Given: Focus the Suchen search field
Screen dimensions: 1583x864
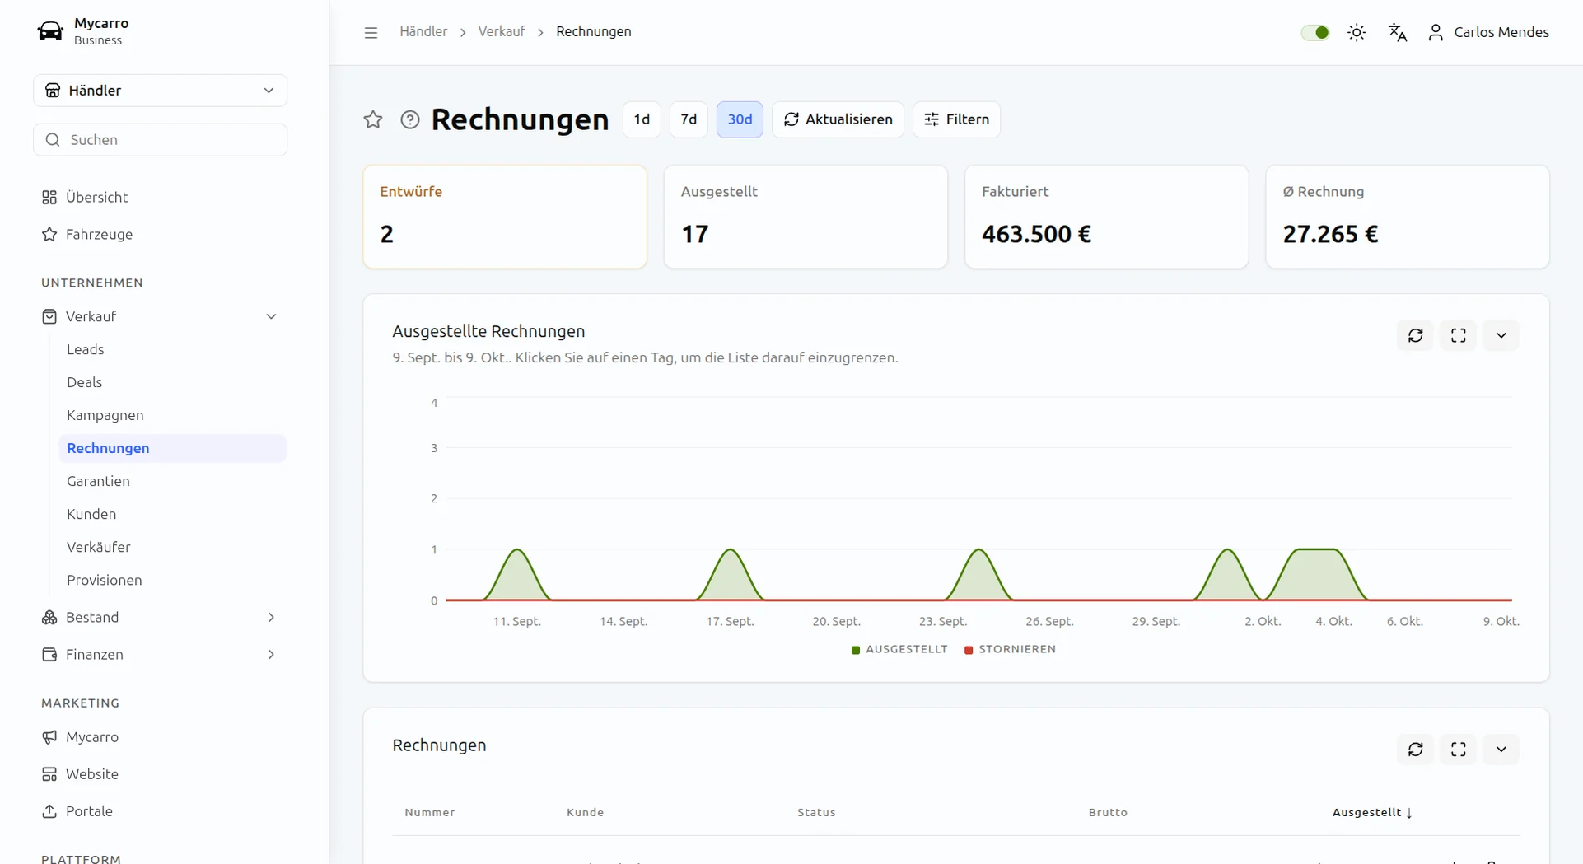Looking at the screenshot, I should click(x=161, y=140).
